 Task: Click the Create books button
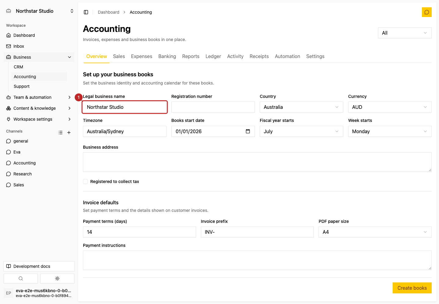[412, 288]
